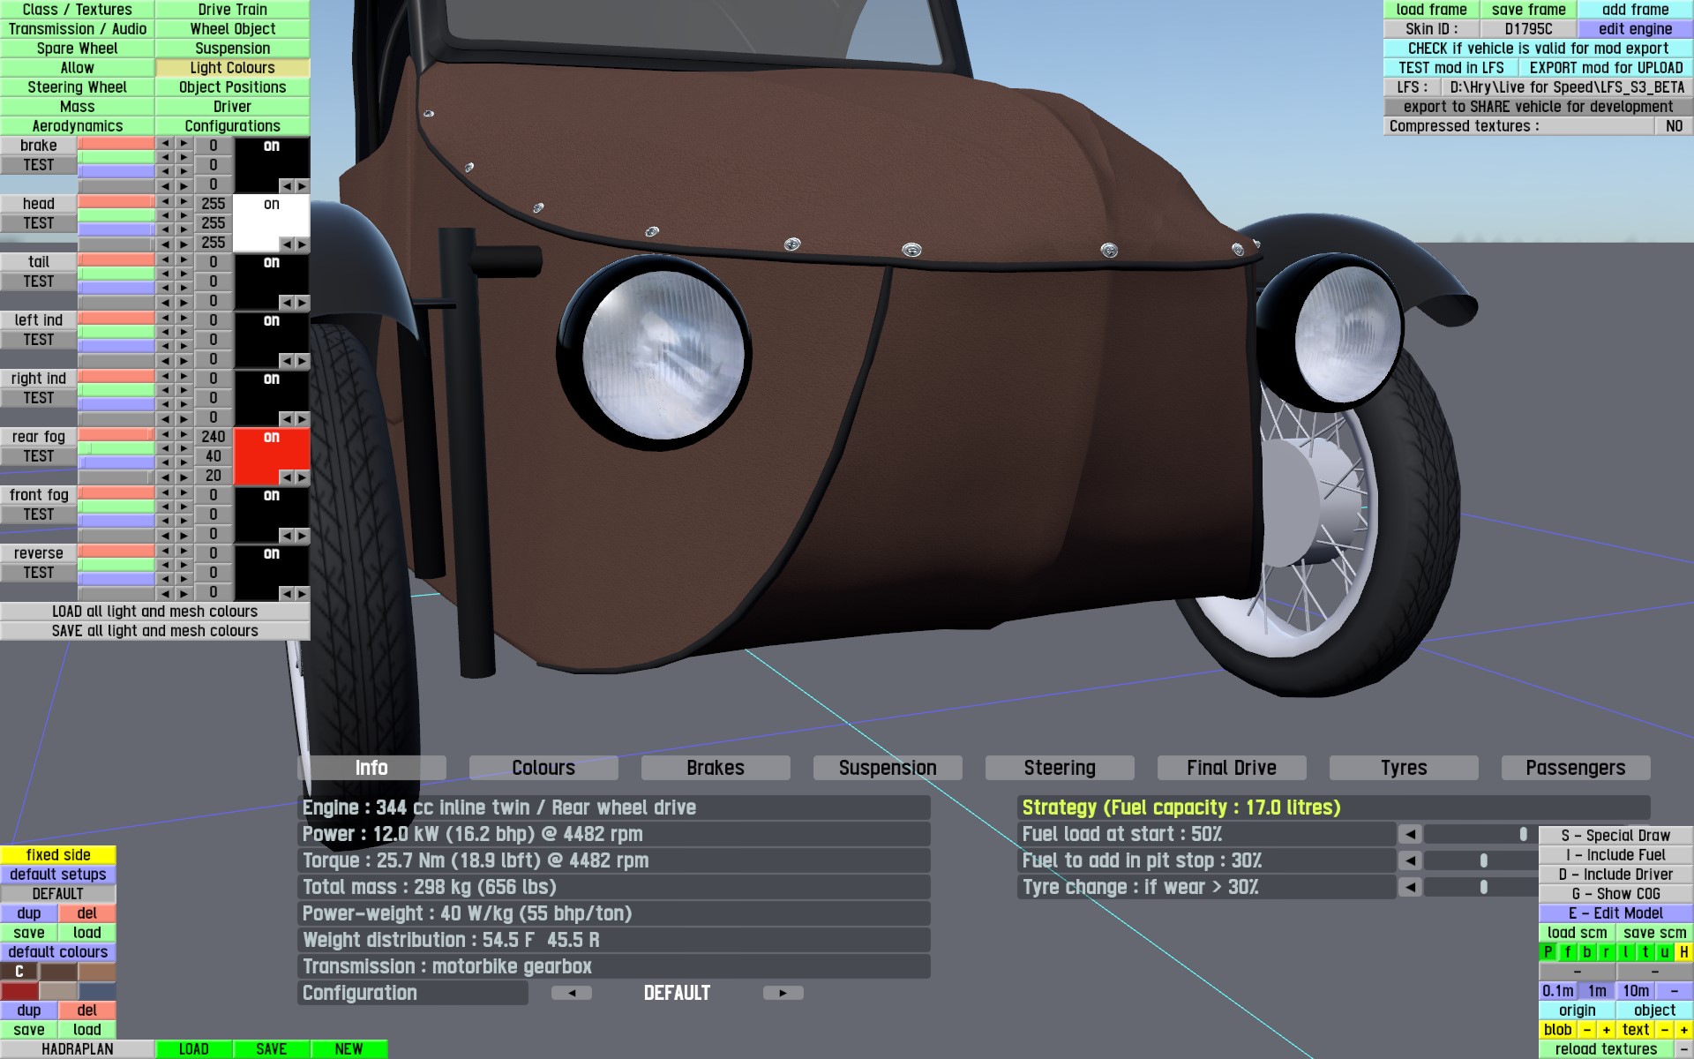Click the yellow H view button
This screenshot has width=1694, height=1059.
pos(1683,952)
